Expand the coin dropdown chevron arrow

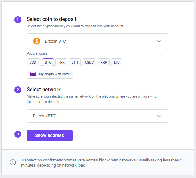pyautogui.click(x=159, y=41)
